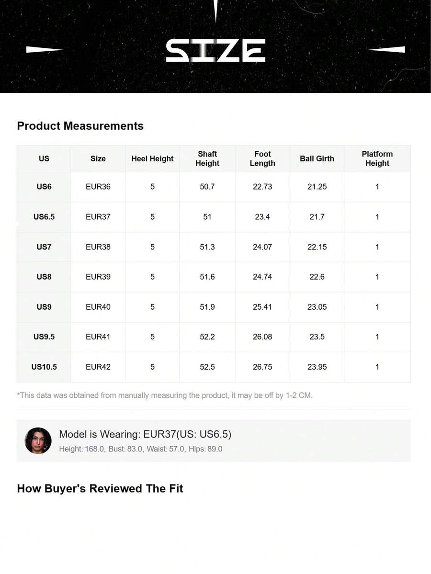Click the Product Measurements heading
Viewport: 431px width, 574px height.
pos(80,126)
